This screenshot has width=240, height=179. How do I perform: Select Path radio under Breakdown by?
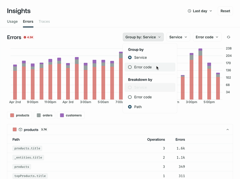[130, 107]
